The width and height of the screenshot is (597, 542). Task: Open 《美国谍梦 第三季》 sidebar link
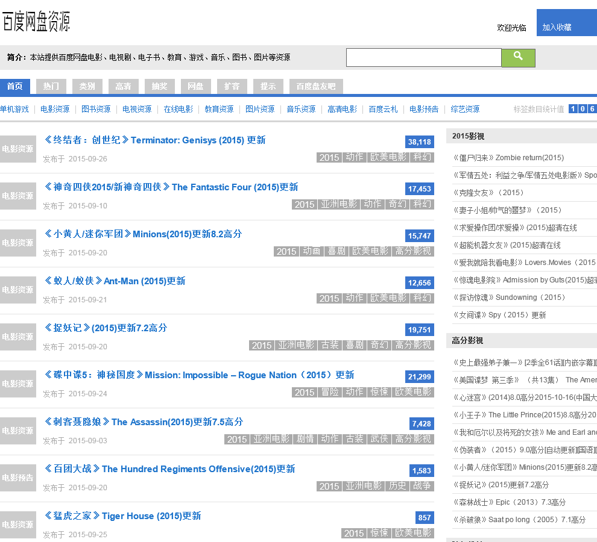tap(525, 380)
